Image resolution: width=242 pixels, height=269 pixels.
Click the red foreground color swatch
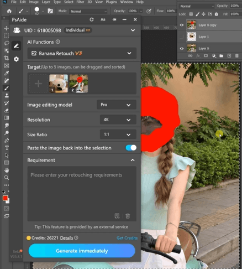(x=5, y=198)
